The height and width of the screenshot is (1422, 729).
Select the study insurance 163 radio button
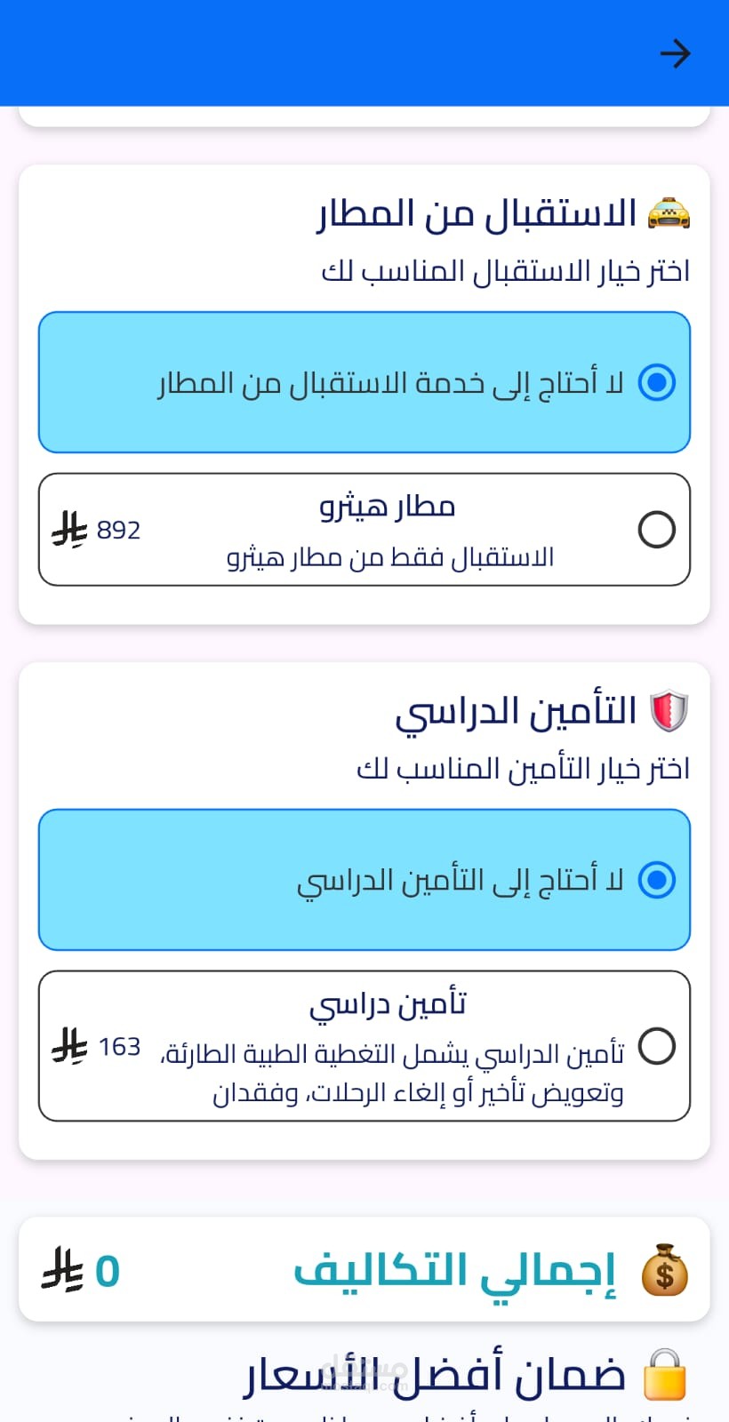(x=657, y=1046)
